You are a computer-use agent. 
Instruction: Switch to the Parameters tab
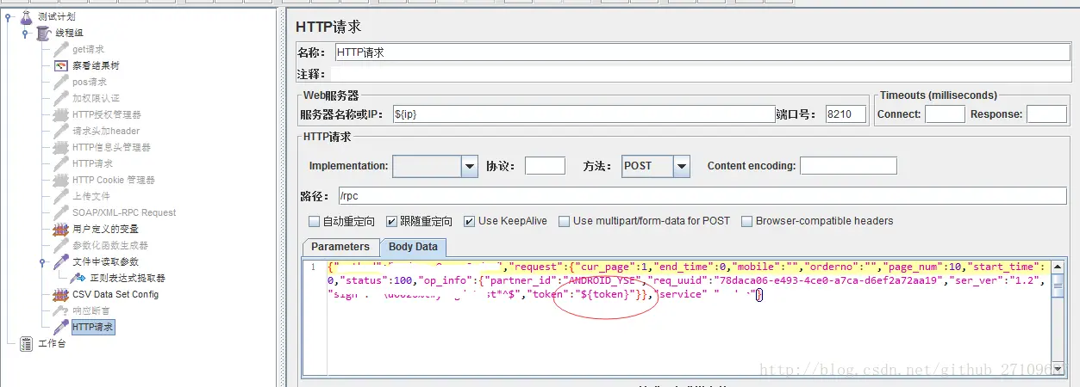click(340, 247)
